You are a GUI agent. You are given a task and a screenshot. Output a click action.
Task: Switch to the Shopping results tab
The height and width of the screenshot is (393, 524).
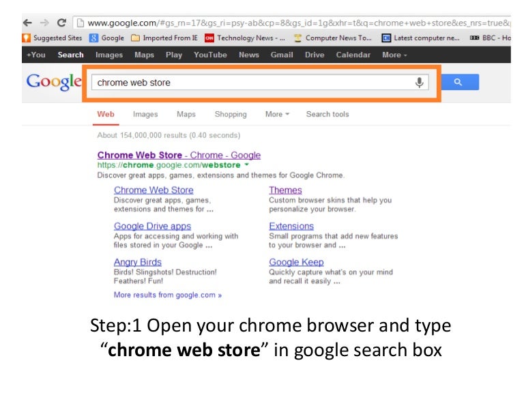pos(231,114)
